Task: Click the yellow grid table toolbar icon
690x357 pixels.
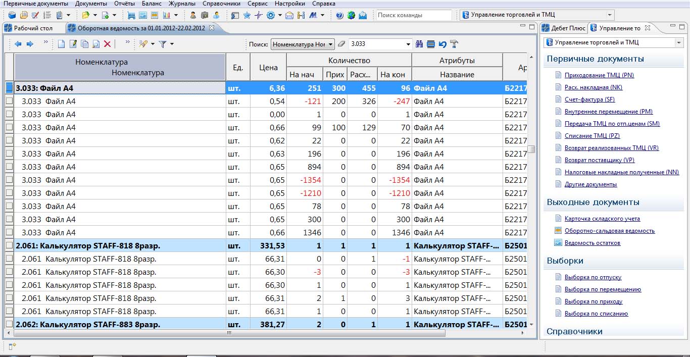Action: [x=155, y=15]
